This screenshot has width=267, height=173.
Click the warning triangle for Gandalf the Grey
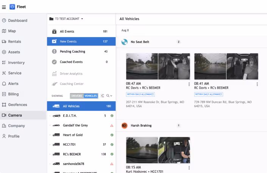pos(112,126)
